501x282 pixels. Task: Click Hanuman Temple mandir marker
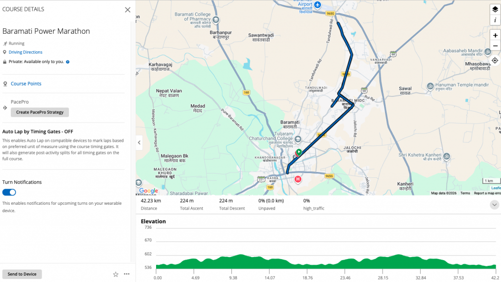[x=430, y=86]
